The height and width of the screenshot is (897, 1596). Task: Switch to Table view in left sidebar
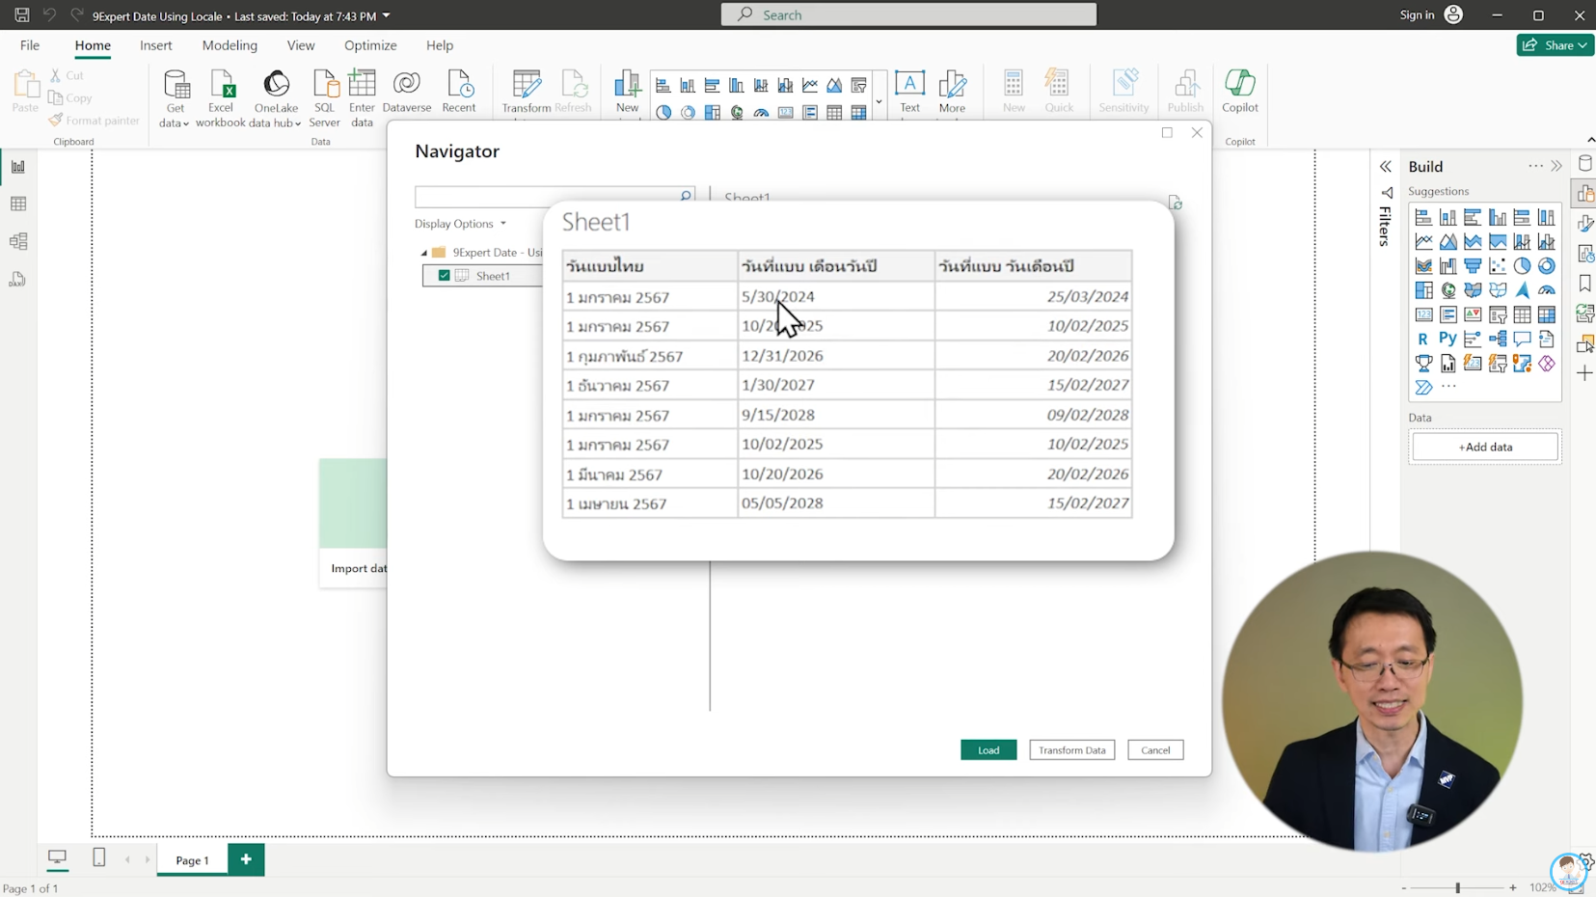click(18, 204)
